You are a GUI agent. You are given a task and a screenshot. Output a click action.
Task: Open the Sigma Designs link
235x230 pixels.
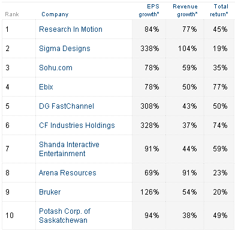(x=65, y=49)
